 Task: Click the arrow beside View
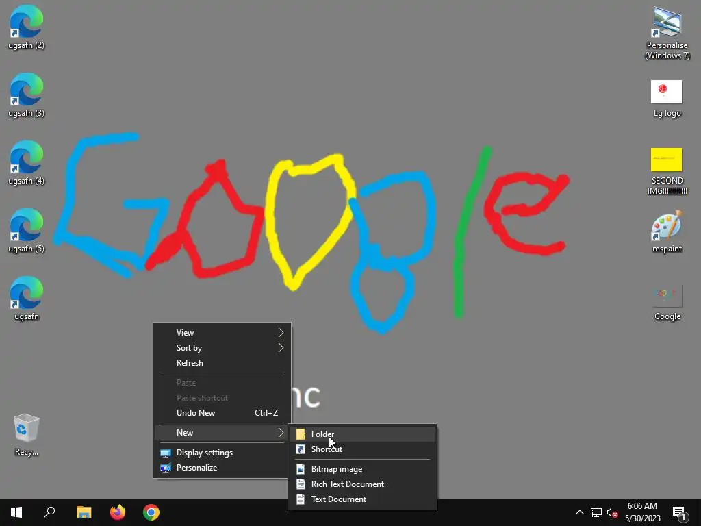[281, 333]
